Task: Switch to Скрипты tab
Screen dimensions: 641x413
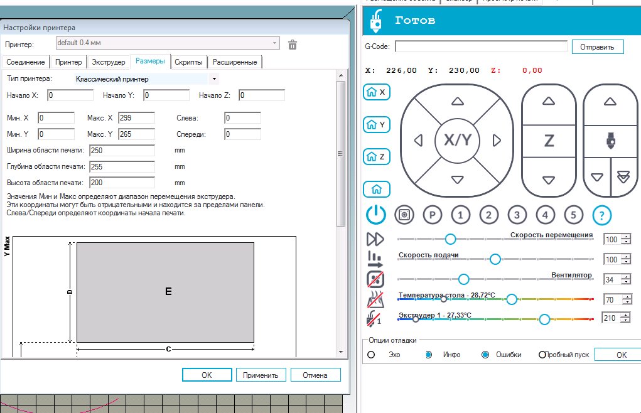Action: tap(188, 62)
